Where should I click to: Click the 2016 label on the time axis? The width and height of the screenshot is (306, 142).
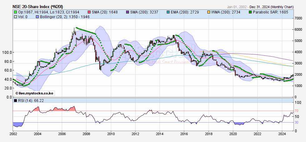click(x=184, y=134)
